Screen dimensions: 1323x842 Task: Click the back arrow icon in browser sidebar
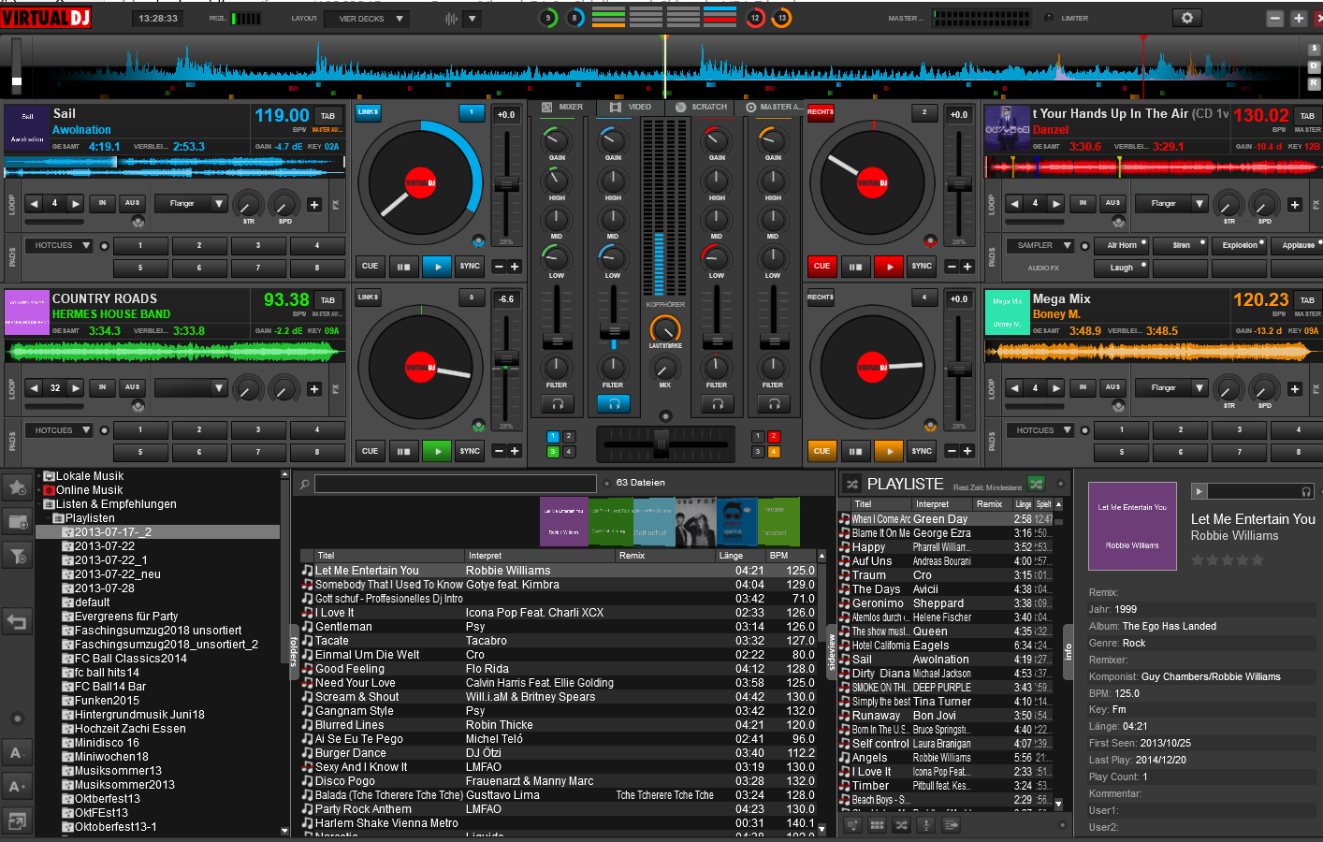coord(17,621)
